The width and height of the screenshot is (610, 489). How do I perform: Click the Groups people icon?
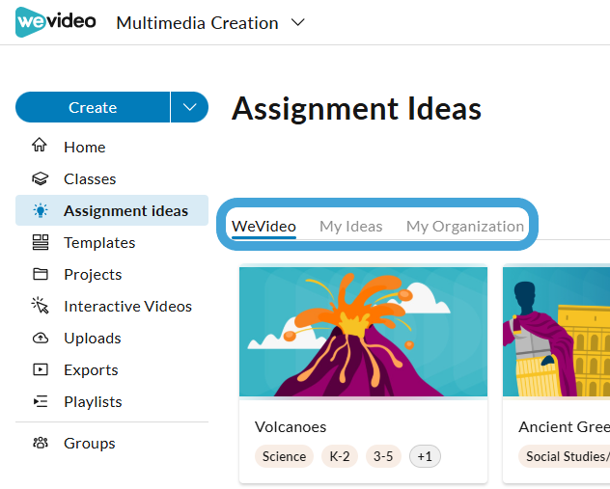coord(41,443)
